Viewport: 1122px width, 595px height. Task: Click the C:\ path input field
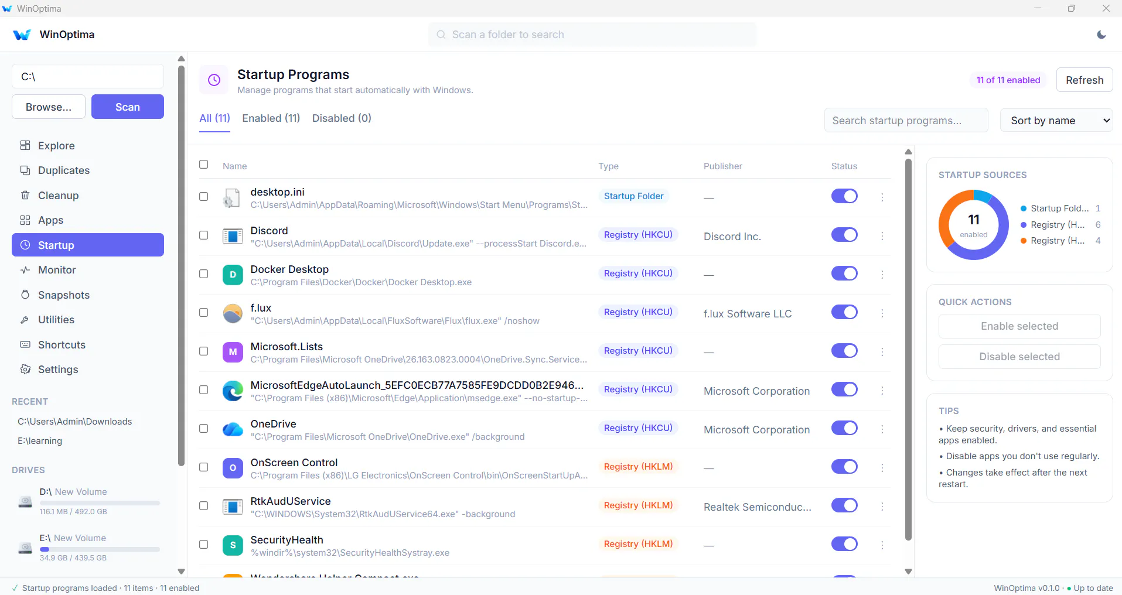88,76
